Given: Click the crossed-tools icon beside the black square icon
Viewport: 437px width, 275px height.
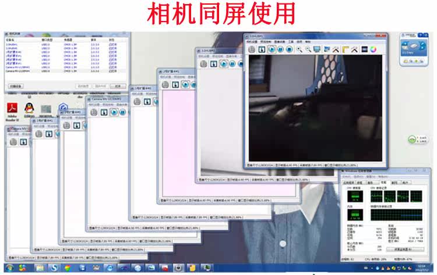Looking at the screenshot, I should pyautogui.click(x=354, y=49).
